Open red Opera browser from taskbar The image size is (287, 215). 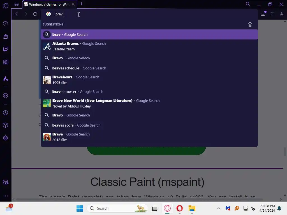pyautogui.click(x=180, y=208)
